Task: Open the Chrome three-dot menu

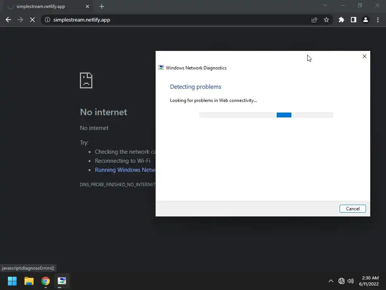Action: tap(378, 20)
